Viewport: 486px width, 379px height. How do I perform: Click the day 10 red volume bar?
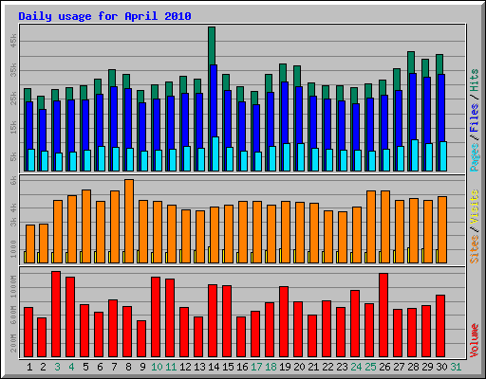pyautogui.click(x=156, y=316)
